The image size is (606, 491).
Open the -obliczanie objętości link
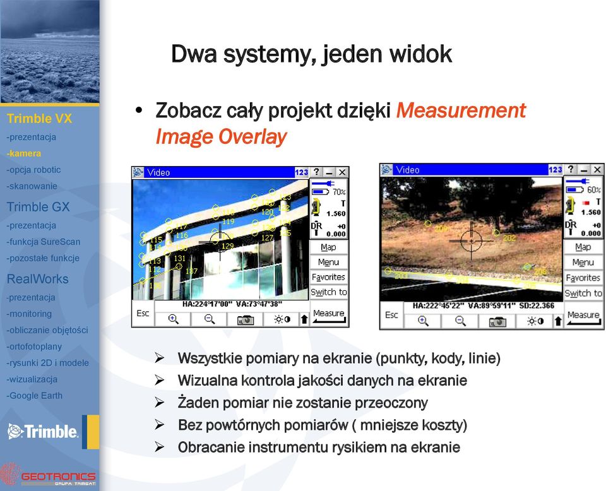point(47,330)
